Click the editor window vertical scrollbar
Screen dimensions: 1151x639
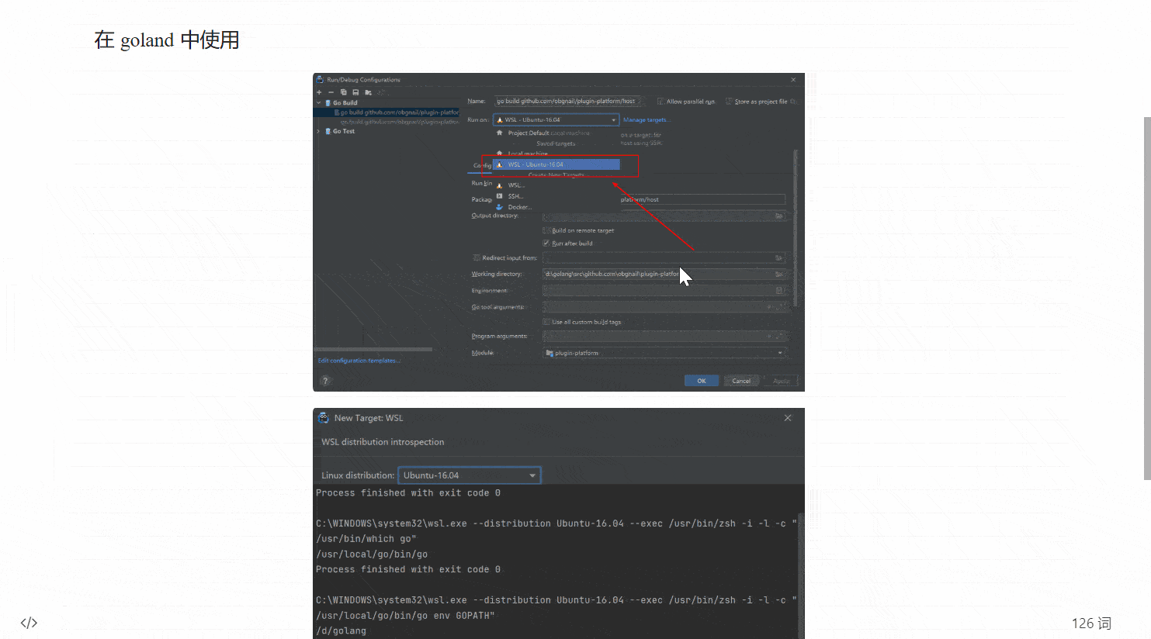tap(1147, 299)
